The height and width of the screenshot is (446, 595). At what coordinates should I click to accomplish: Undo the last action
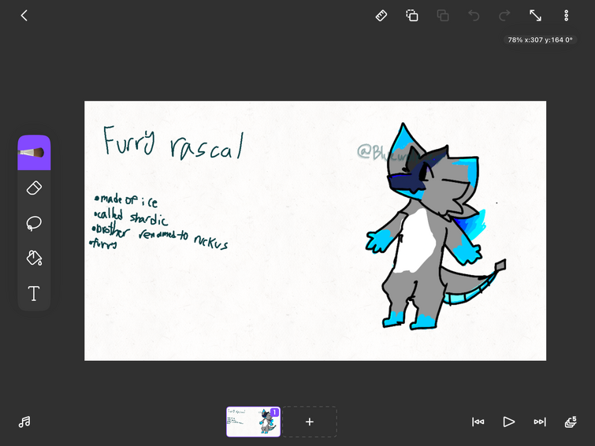(x=474, y=16)
